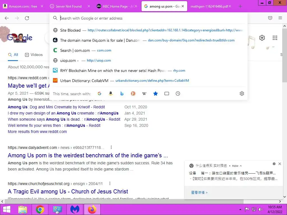The image size is (287, 215).
Task: Open search settings gear in dropdown
Action: tap(242, 94)
